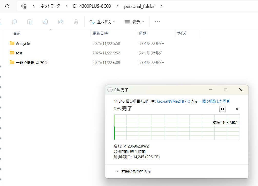
Task: Sort by the 更新日時 column header
Action: [x=100, y=33]
